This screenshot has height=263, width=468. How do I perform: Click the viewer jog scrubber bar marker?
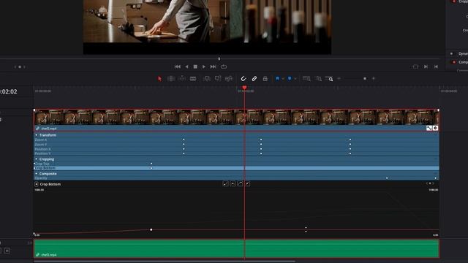pyautogui.click(x=219, y=59)
